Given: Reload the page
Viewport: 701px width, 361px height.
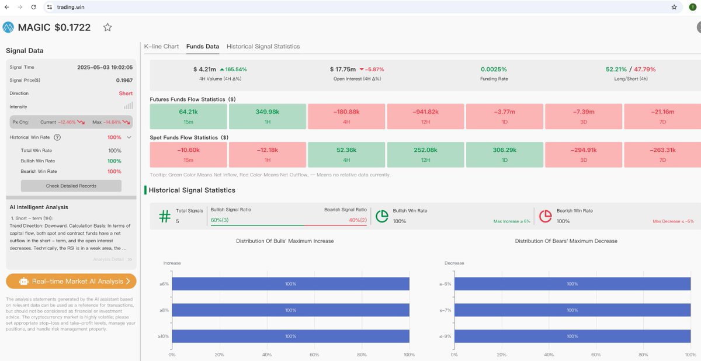Looking at the screenshot, I should (34, 7).
